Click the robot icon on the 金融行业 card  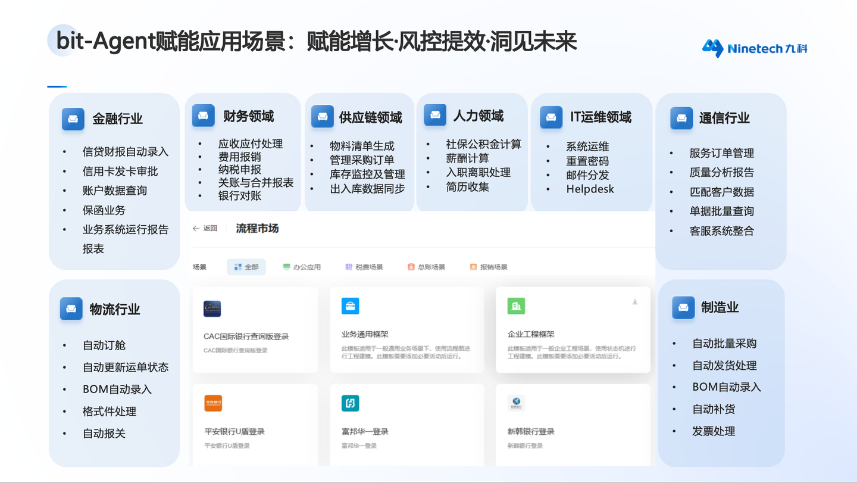coord(73,119)
